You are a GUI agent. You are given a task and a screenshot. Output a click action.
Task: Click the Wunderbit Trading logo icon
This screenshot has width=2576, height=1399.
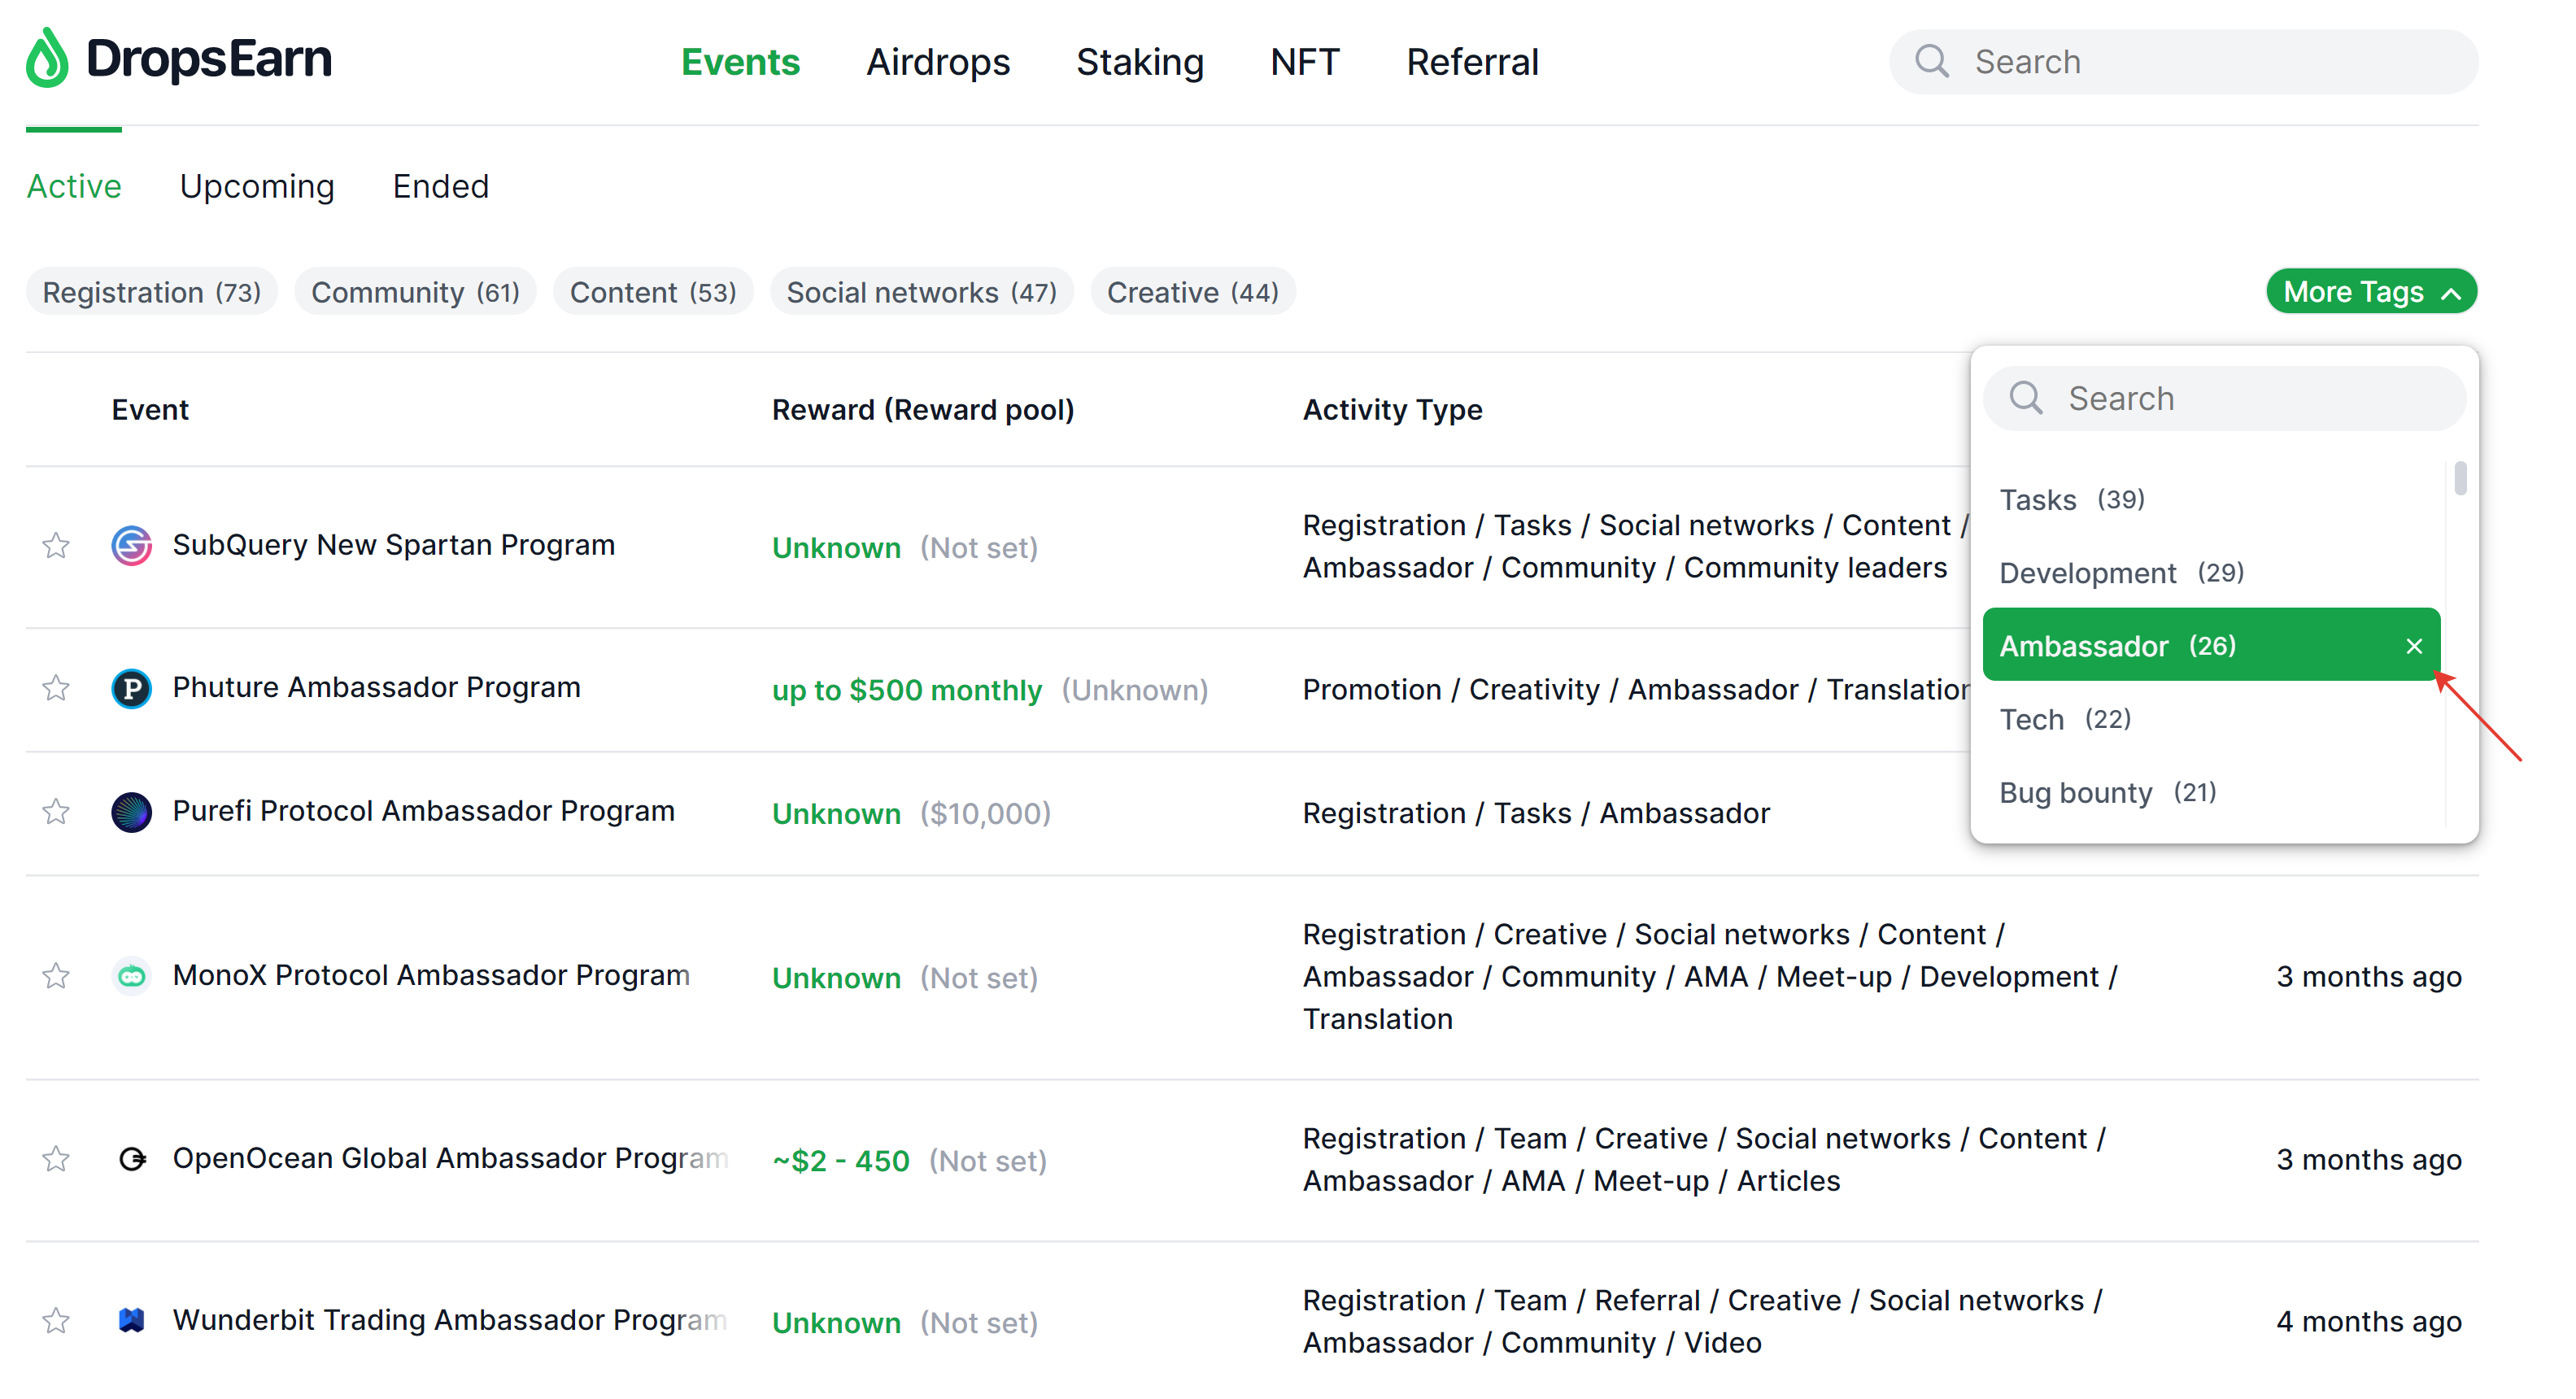(x=131, y=1321)
